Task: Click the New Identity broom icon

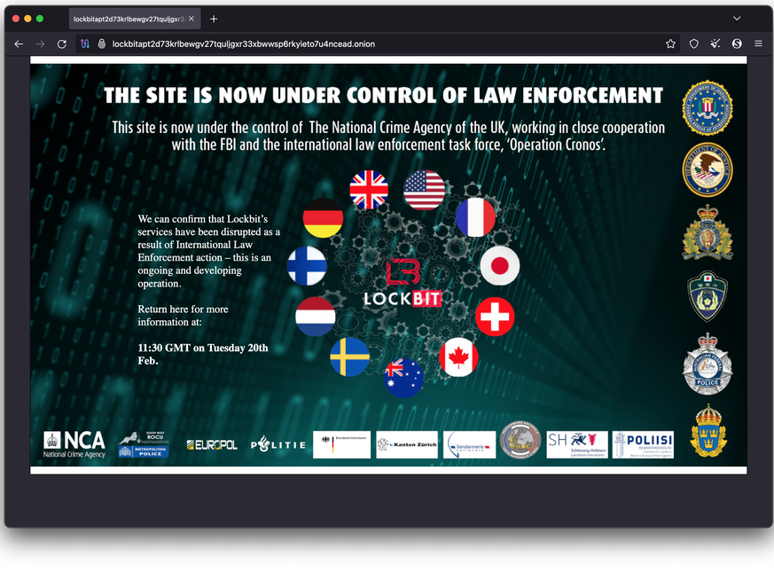Action: coord(715,44)
